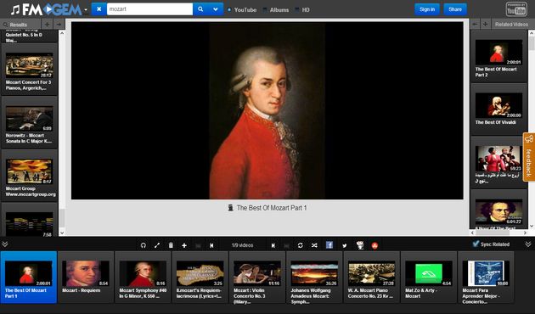Click the left arrow icon by Related Videos
The width and height of the screenshot is (535, 314).
(x=475, y=25)
